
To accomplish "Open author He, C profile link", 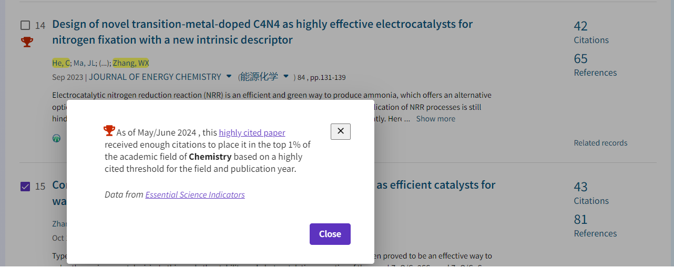I will (x=61, y=63).
